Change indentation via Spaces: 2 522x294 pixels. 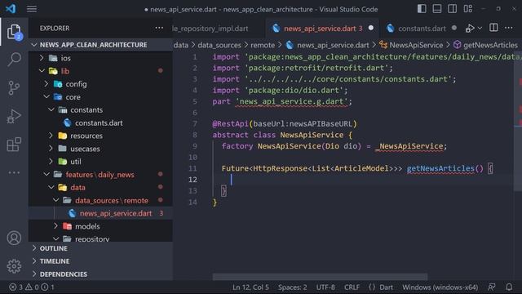point(292,287)
